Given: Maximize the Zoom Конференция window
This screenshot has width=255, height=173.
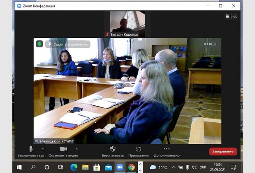Looking at the screenshot, I should (220, 6).
